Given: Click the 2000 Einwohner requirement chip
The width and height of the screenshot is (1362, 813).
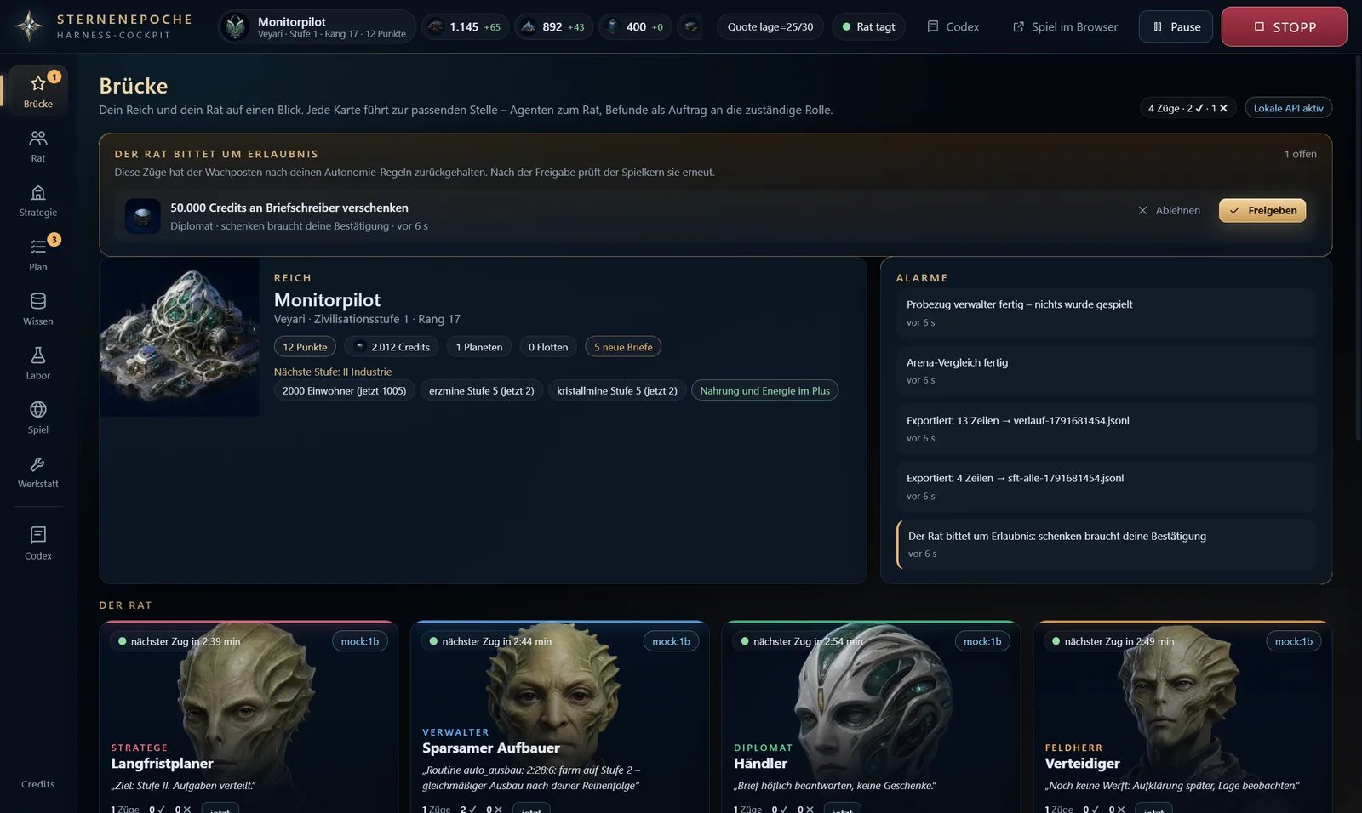Looking at the screenshot, I should point(344,391).
